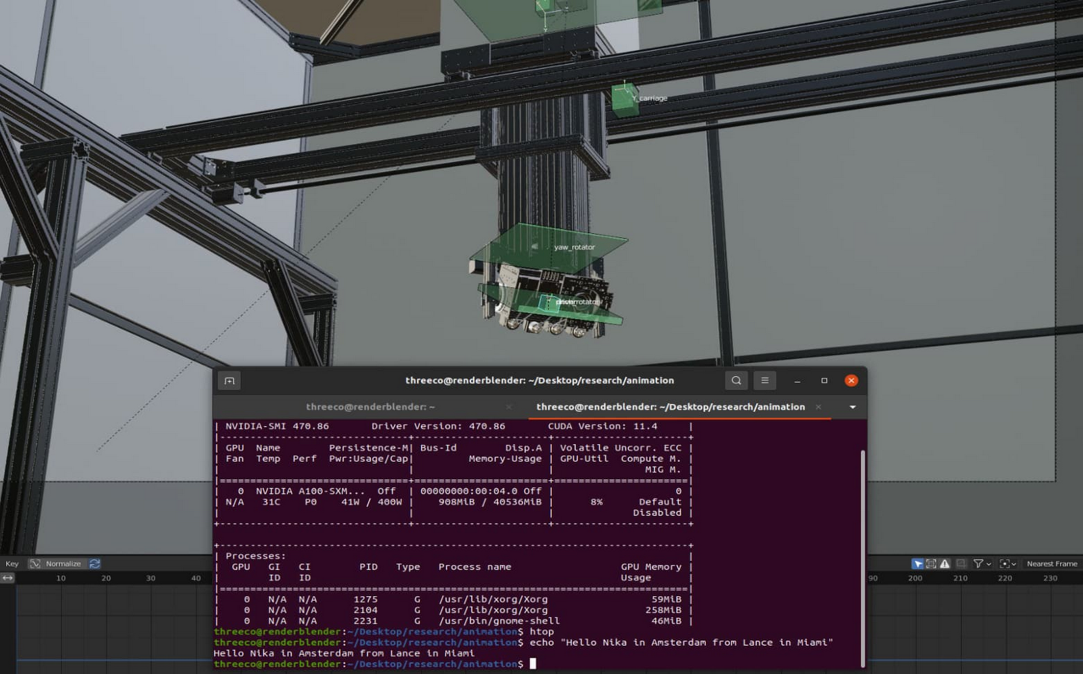Toggle Auto Normalization refresh icon
This screenshot has width=1083, height=674.
click(x=95, y=564)
